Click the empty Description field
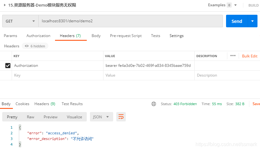Screen dimensions: 260x150 tap(227, 75)
